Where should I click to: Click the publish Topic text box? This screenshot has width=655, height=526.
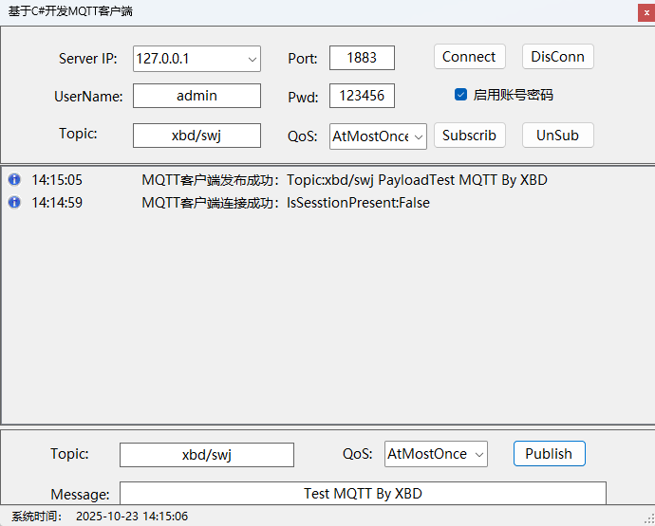206,455
